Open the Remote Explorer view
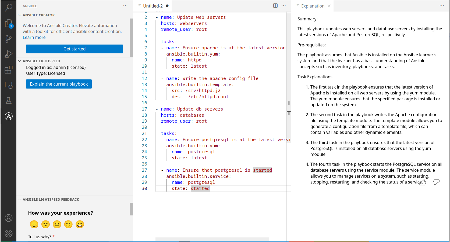 pyautogui.click(x=9, y=85)
